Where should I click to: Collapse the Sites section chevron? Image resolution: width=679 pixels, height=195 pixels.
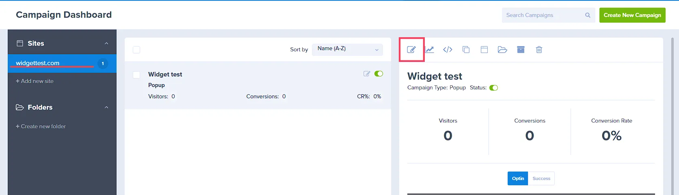click(106, 43)
